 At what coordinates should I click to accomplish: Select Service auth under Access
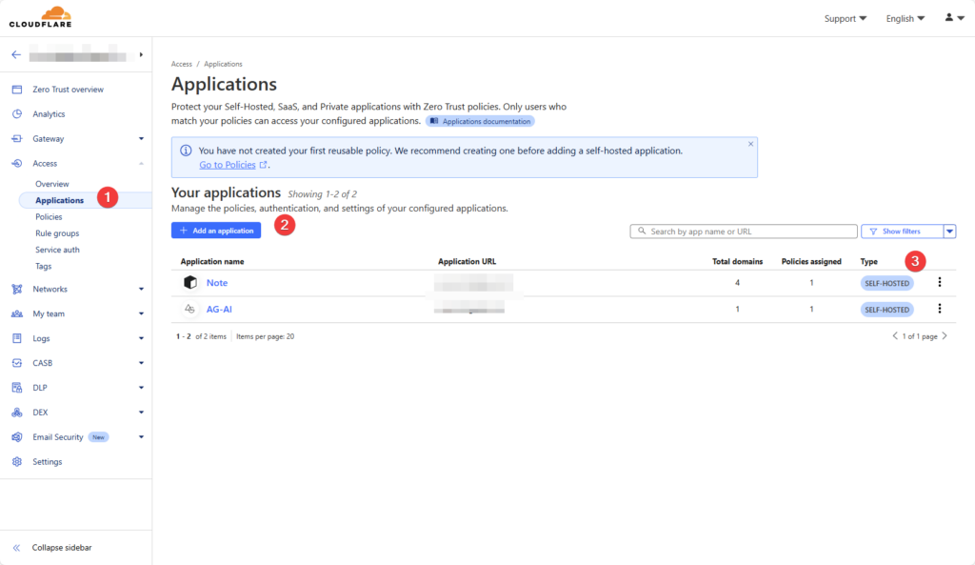[57, 250]
